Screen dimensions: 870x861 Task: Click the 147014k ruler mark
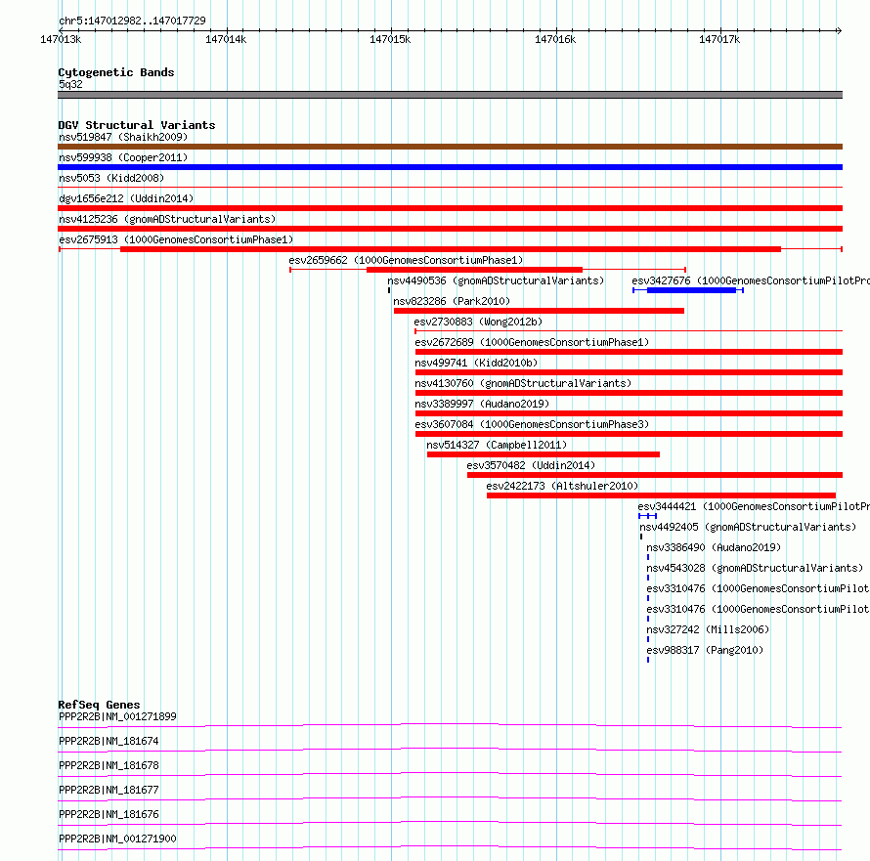[226, 39]
